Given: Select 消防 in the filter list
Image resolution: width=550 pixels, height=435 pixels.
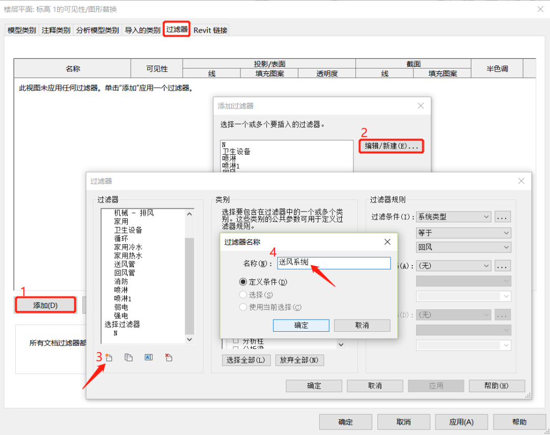Looking at the screenshot, I should click(121, 281).
